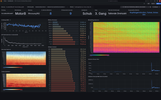The width and height of the screenshot is (161, 100).
Task: Open the Grafana logo menu
Action: click(x=1, y=1)
